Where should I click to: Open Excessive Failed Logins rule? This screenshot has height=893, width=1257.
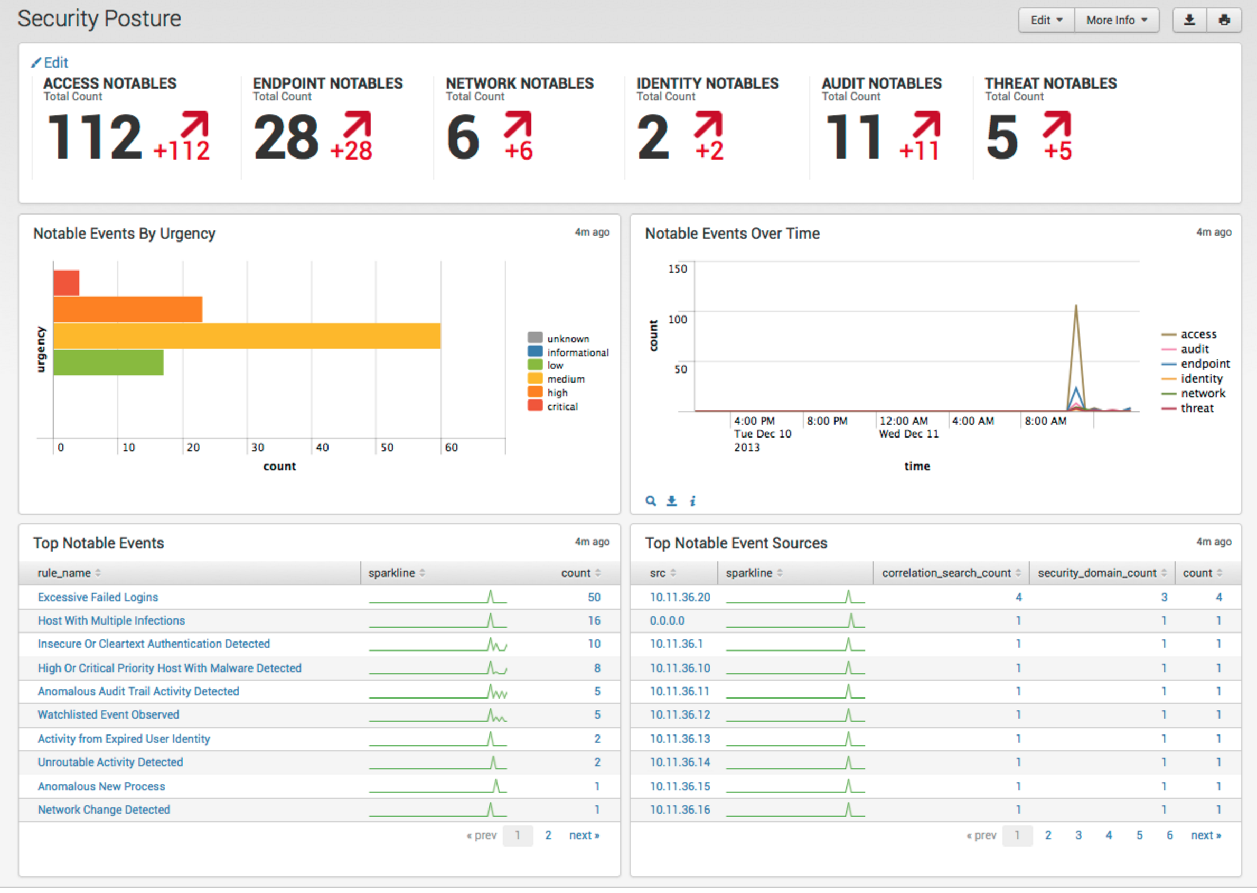pos(98,597)
